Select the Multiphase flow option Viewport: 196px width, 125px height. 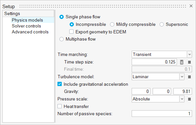[61, 39]
